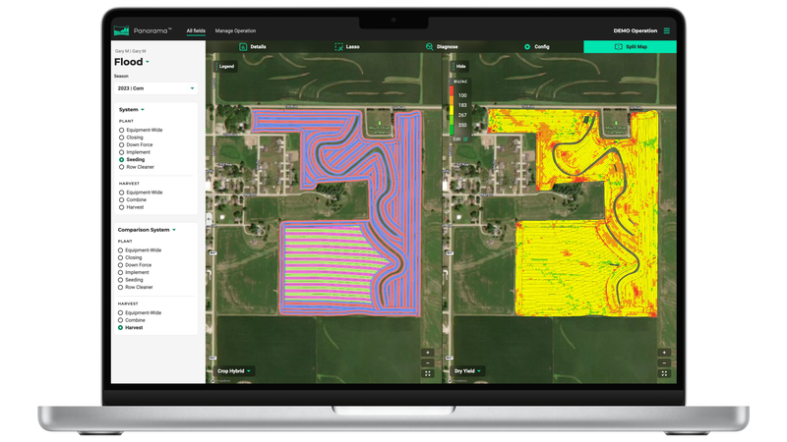Select Combine under Comparison System Harvest
This screenshot has height=442, width=787.
coord(132,320)
